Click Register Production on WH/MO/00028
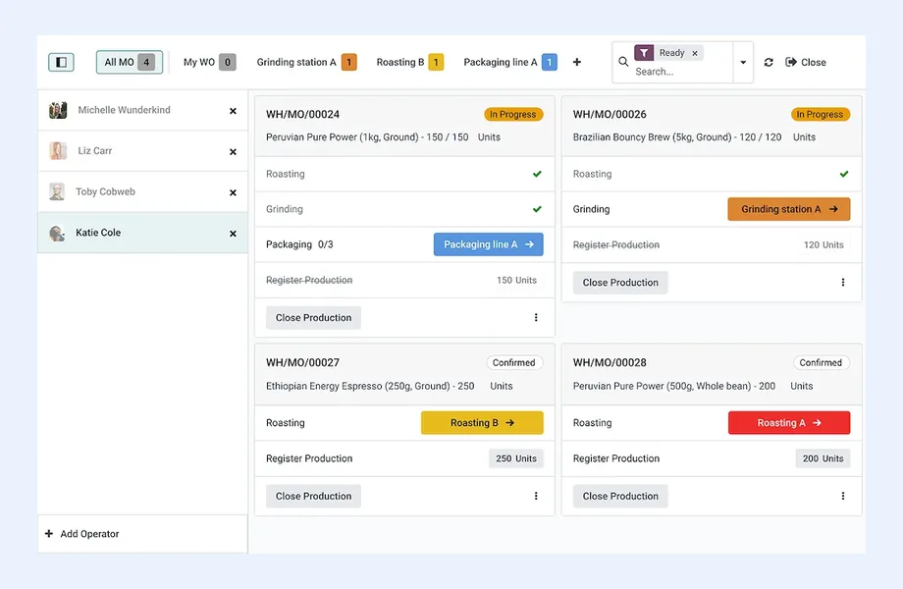The height and width of the screenshot is (589, 903). tap(616, 458)
